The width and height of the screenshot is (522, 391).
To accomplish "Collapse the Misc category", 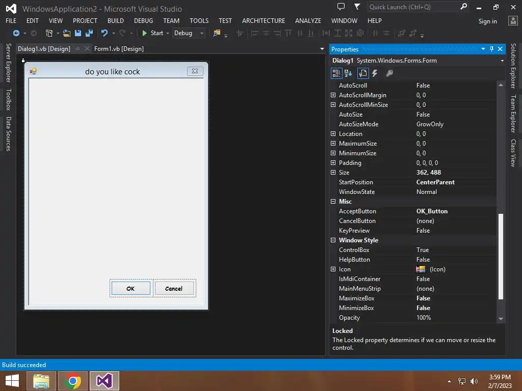I will [333, 202].
